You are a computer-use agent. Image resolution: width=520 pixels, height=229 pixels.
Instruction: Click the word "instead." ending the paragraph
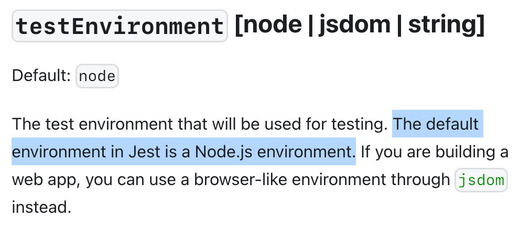tap(42, 208)
